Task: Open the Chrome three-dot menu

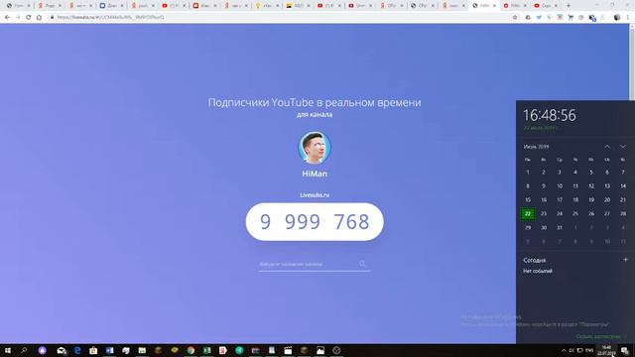Action: coord(628,18)
